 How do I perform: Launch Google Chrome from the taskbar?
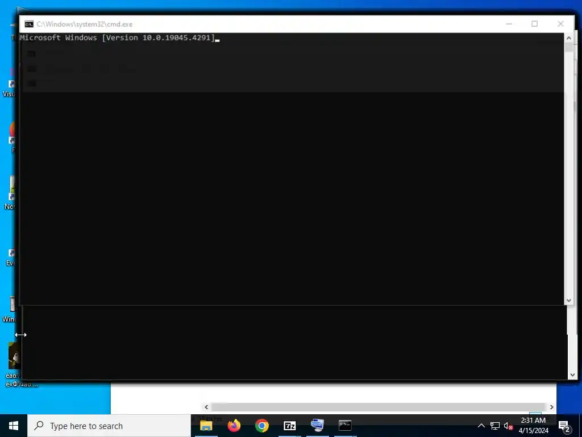(261, 426)
